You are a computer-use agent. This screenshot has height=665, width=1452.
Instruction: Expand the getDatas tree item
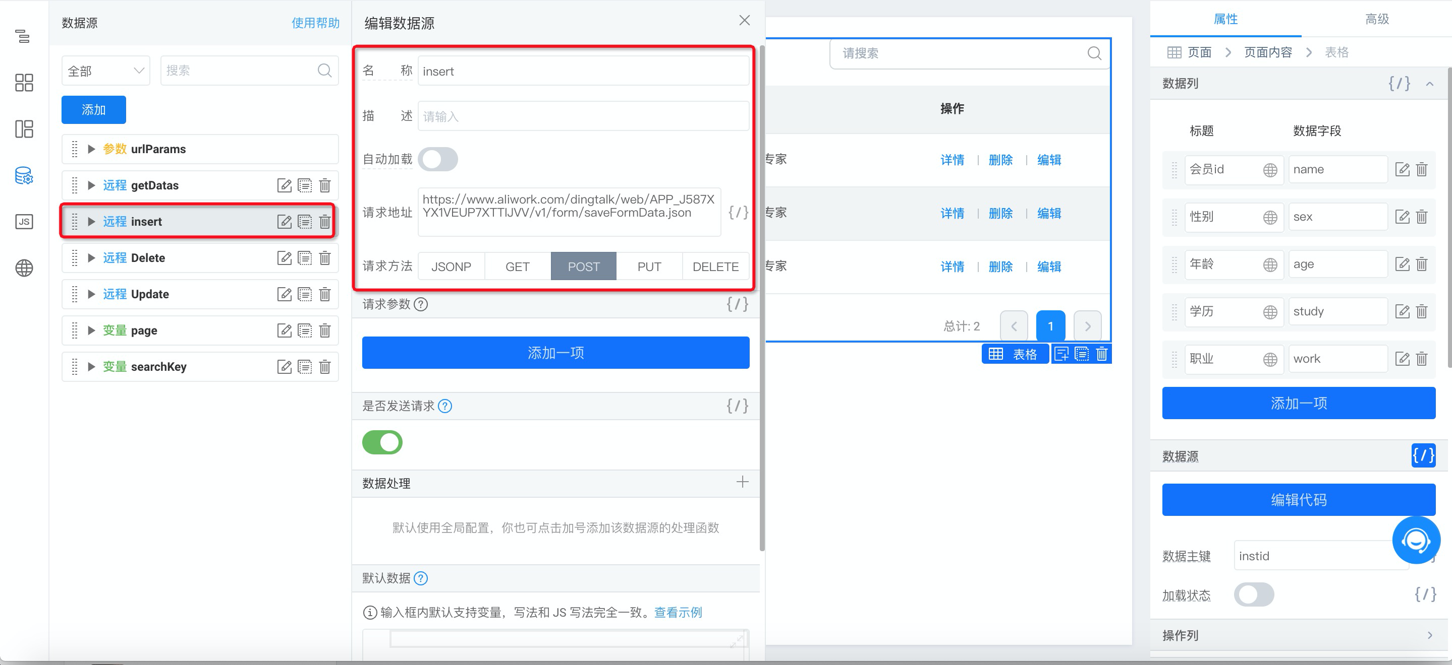(91, 185)
